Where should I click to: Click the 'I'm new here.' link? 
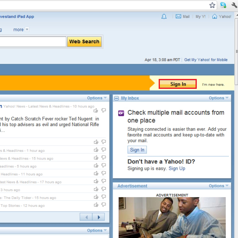(213, 85)
